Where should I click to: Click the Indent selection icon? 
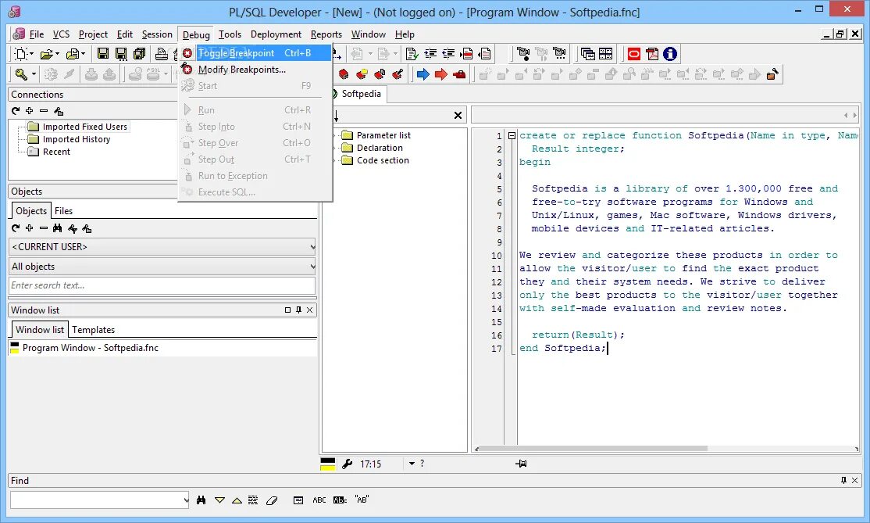coord(430,53)
